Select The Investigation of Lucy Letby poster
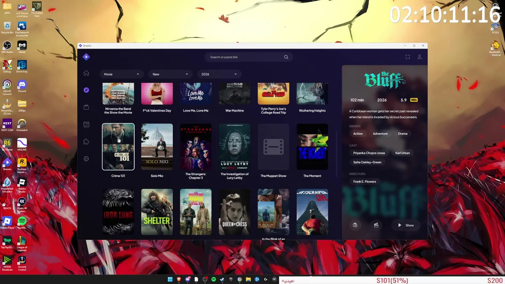Screen dimensions: 505x284 point(234,147)
